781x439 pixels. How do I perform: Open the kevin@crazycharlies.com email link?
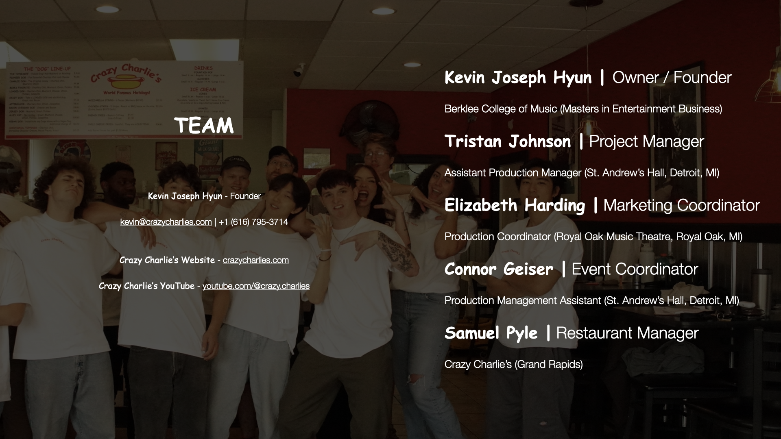166,222
